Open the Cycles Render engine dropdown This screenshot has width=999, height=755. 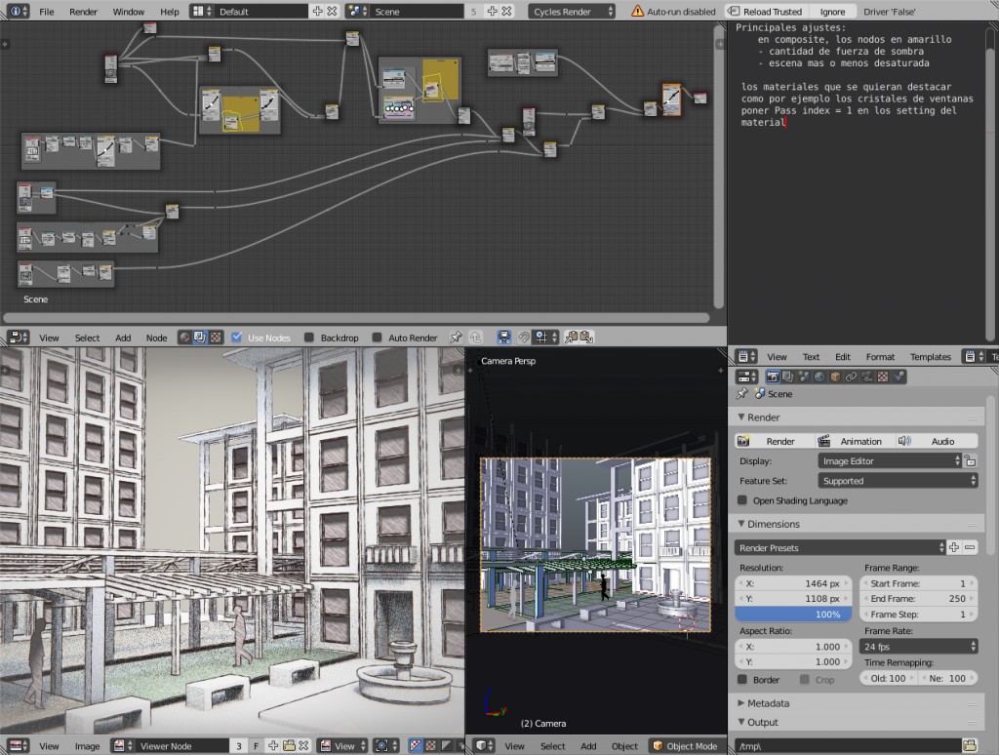573,12
